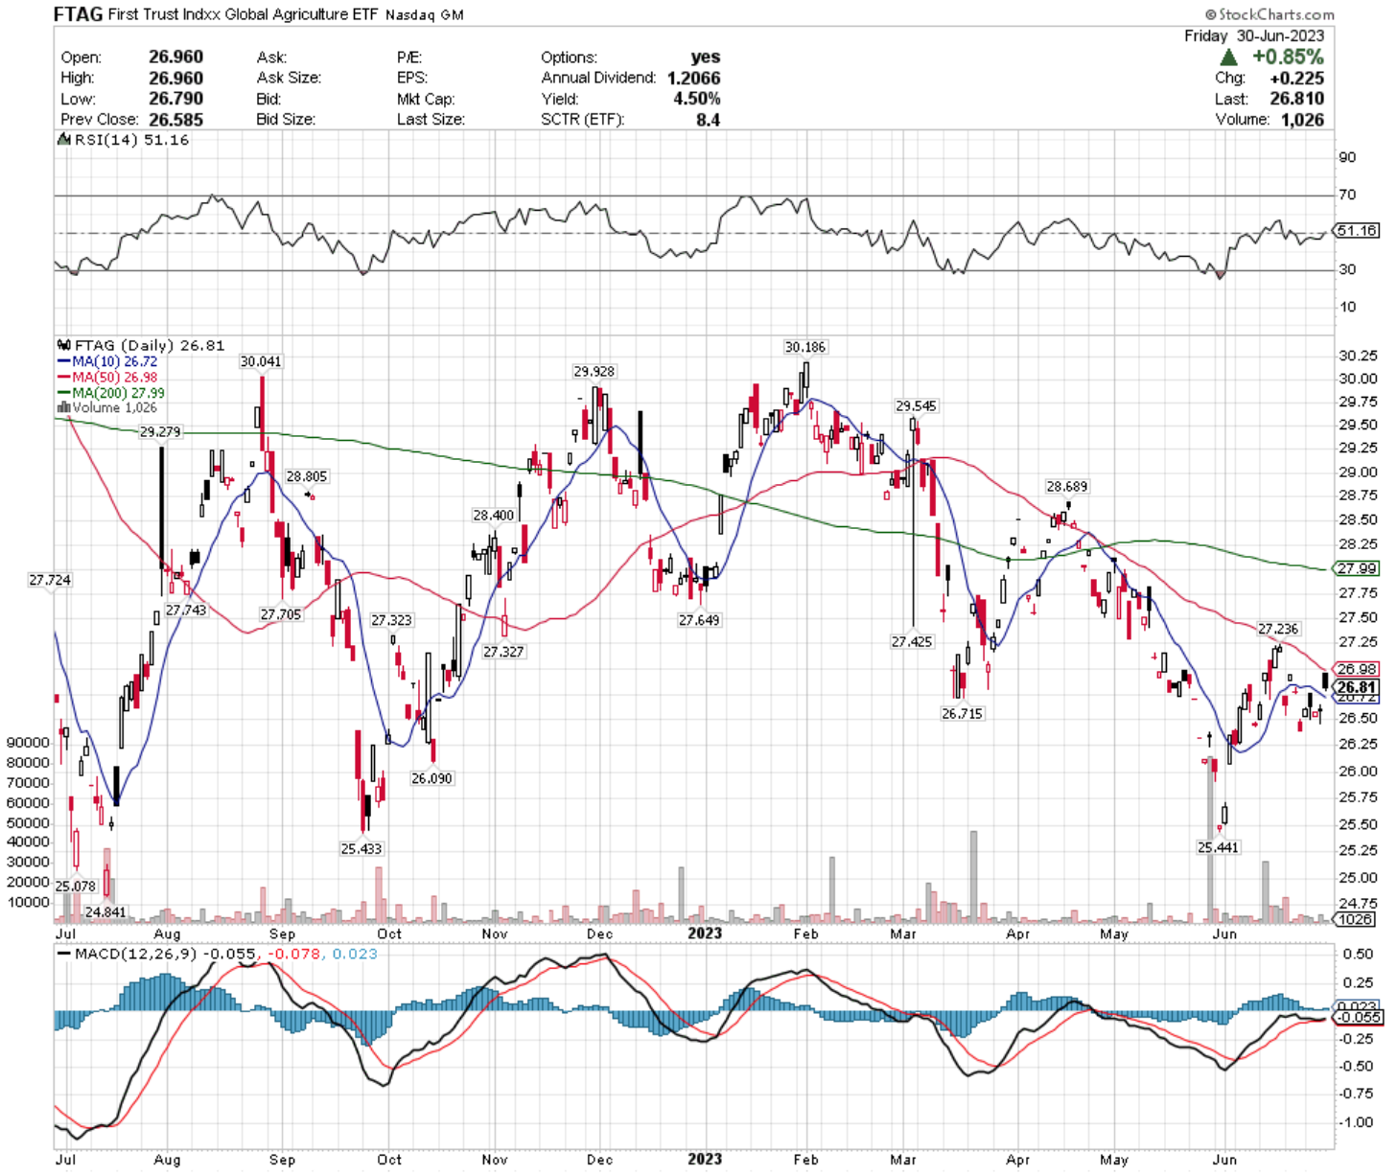
Task: Click the red MA(50) legend line
Action: click(64, 378)
